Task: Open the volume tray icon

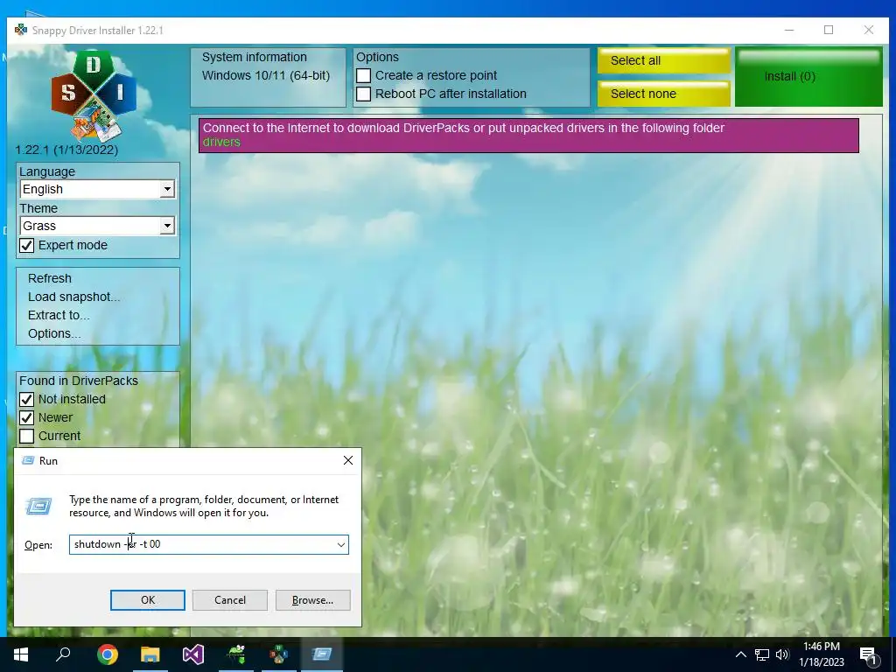Action: pos(782,654)
